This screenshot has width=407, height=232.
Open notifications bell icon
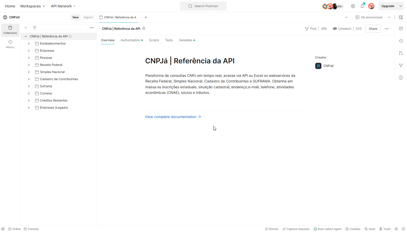tap(362, 6)
